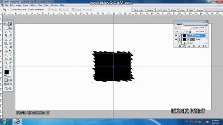The width and height of the screenshot is (223, 125).
Task: Create a new layer
Action: click(199, 46)
